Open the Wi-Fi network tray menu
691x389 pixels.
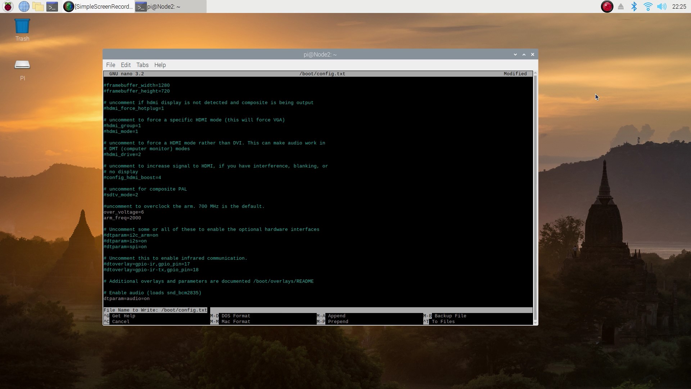(x=648, y=6)
